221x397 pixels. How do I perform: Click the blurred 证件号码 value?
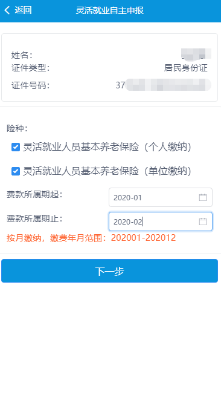point(164,85)
